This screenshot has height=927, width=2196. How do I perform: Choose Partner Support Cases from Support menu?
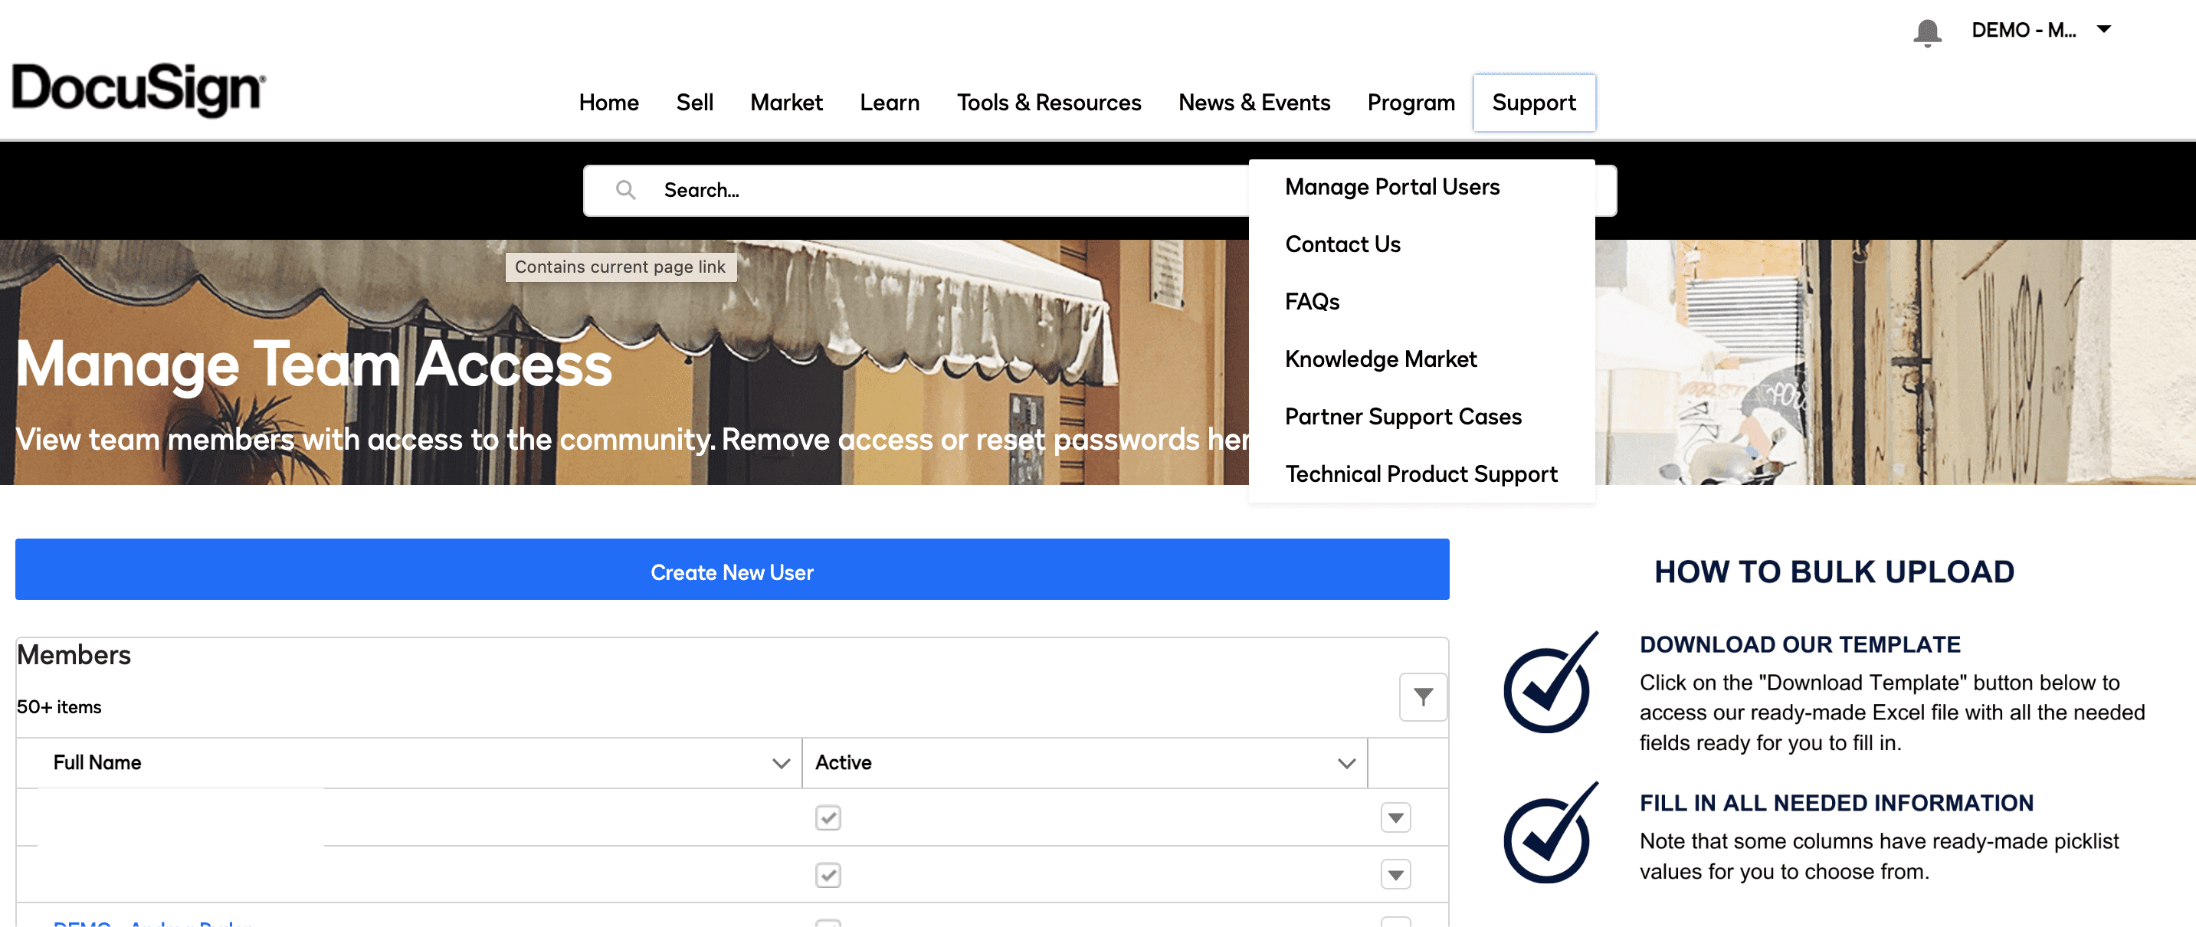1402,417
